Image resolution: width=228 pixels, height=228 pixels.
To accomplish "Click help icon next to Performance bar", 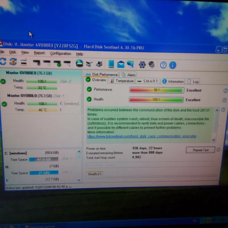I will coord(225,91).
